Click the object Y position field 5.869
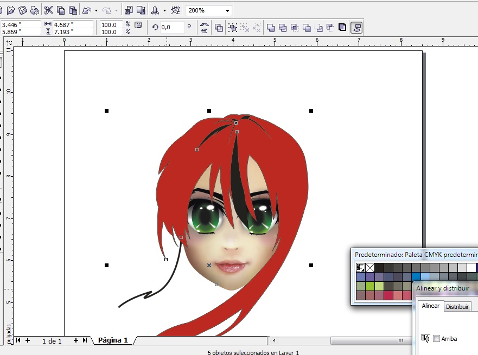 pyautogui.click(x=21, y=31)
